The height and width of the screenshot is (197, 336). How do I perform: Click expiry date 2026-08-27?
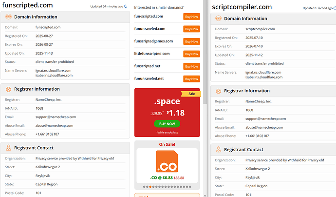pos(44,45)
